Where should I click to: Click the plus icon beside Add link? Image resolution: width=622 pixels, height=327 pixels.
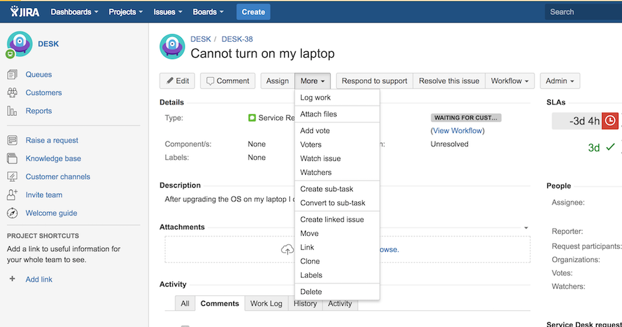click(x=12, y=279)
